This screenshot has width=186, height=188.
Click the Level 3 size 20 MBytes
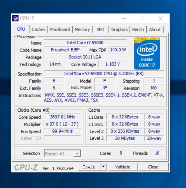pyautogui.click(x=125, y=138)
